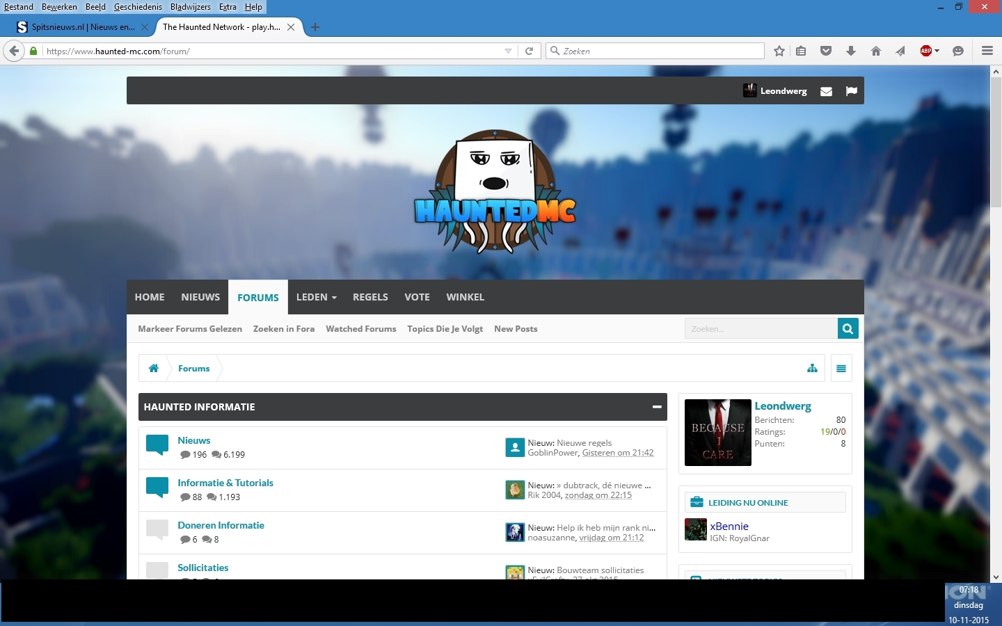This screenshot has width=1002, height=626.
Task: Click in the forum Zoeken search field
Action: (761, 328)
